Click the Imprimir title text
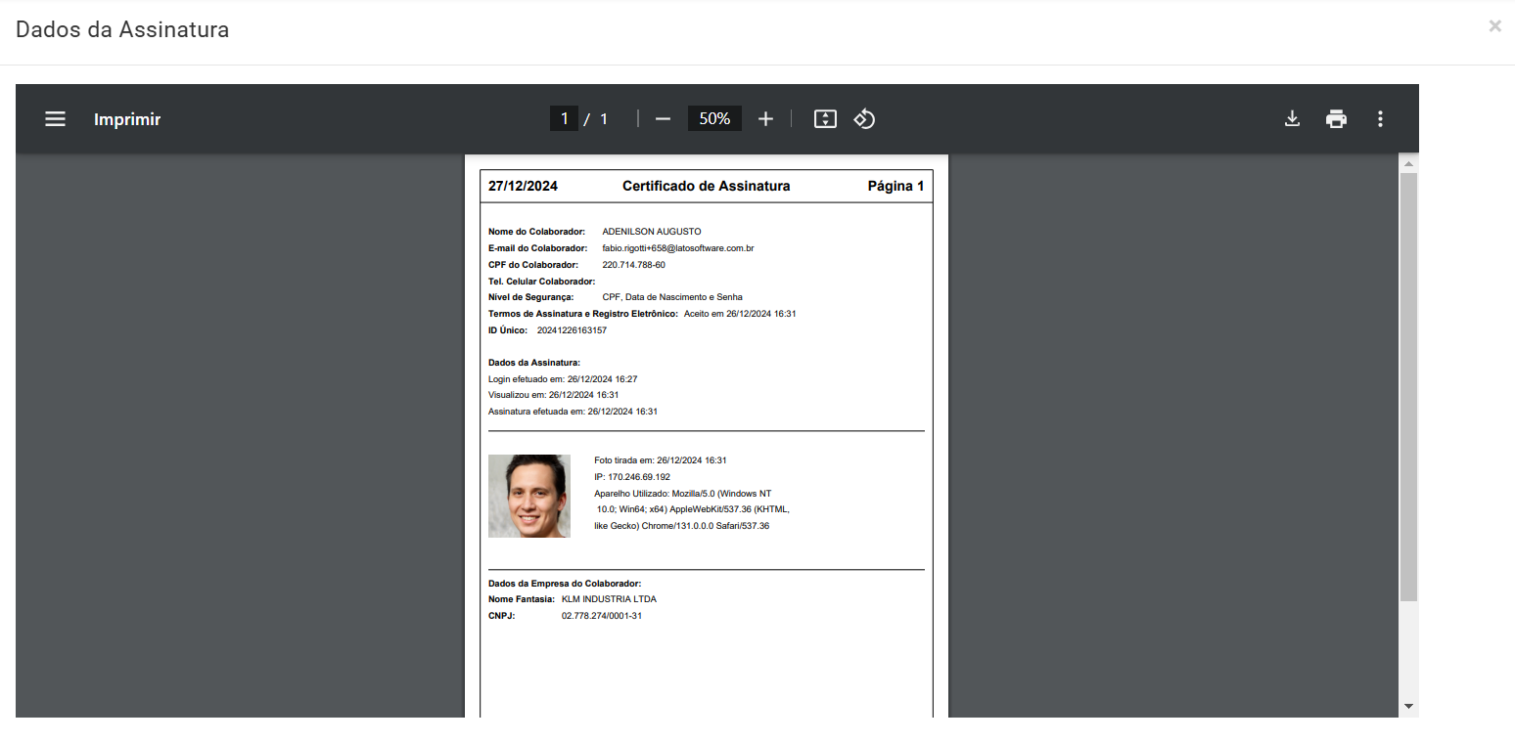 [127, 119]
